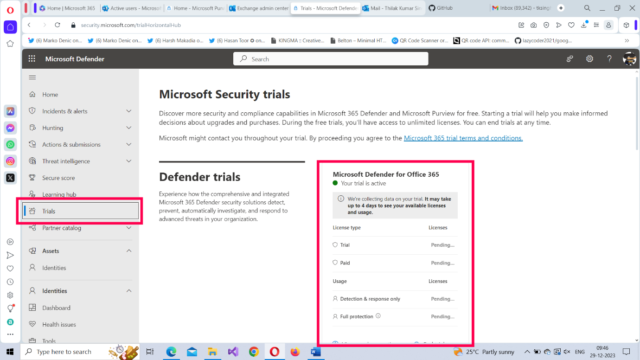640x360 pixels.
Task: Click the address bar URL
Action: 131,25
